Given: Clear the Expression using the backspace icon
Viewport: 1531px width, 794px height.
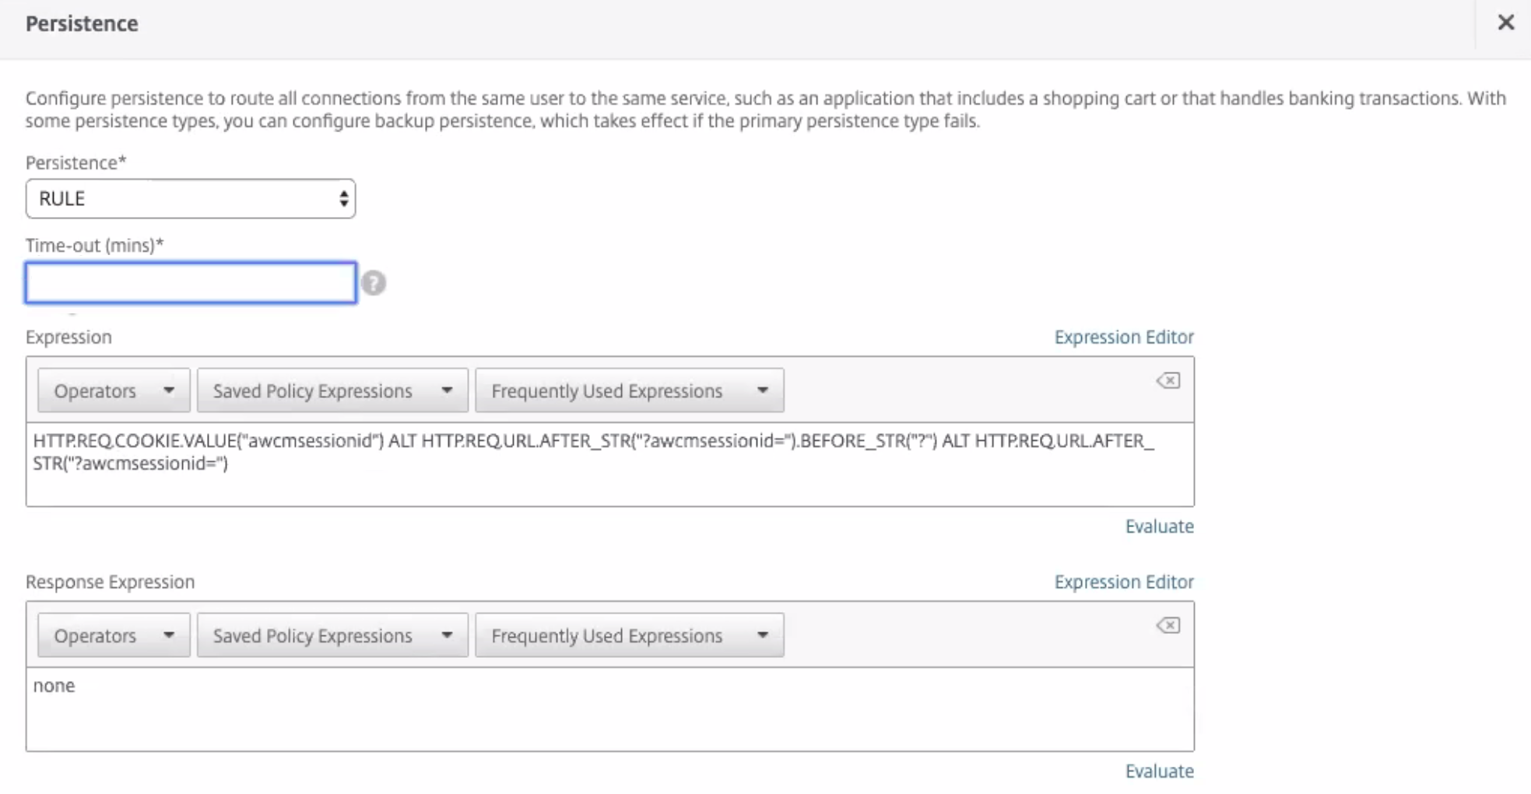Looking at the screenshot, I should pos(1168,380).
